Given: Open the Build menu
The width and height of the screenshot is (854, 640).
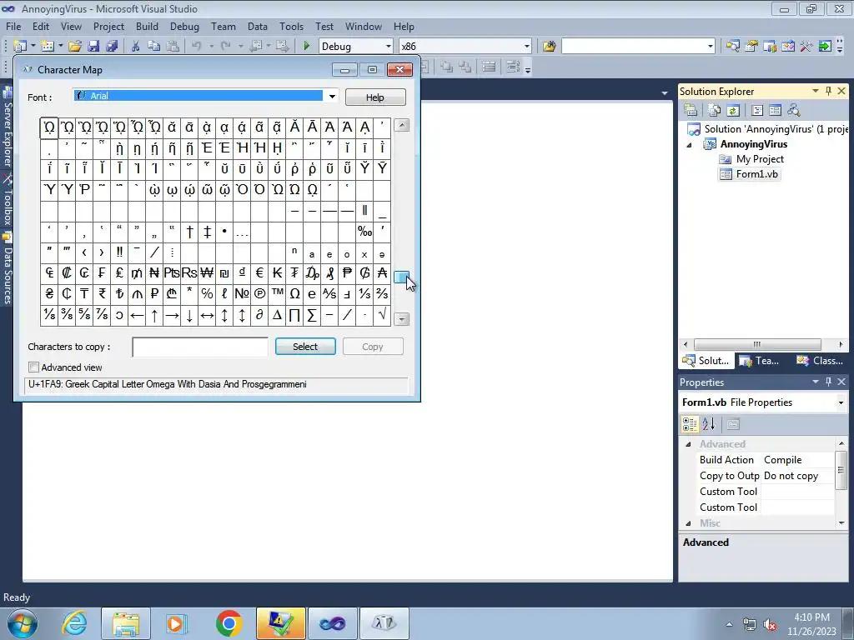Looking at the screenshot, I should coord(147,26).
